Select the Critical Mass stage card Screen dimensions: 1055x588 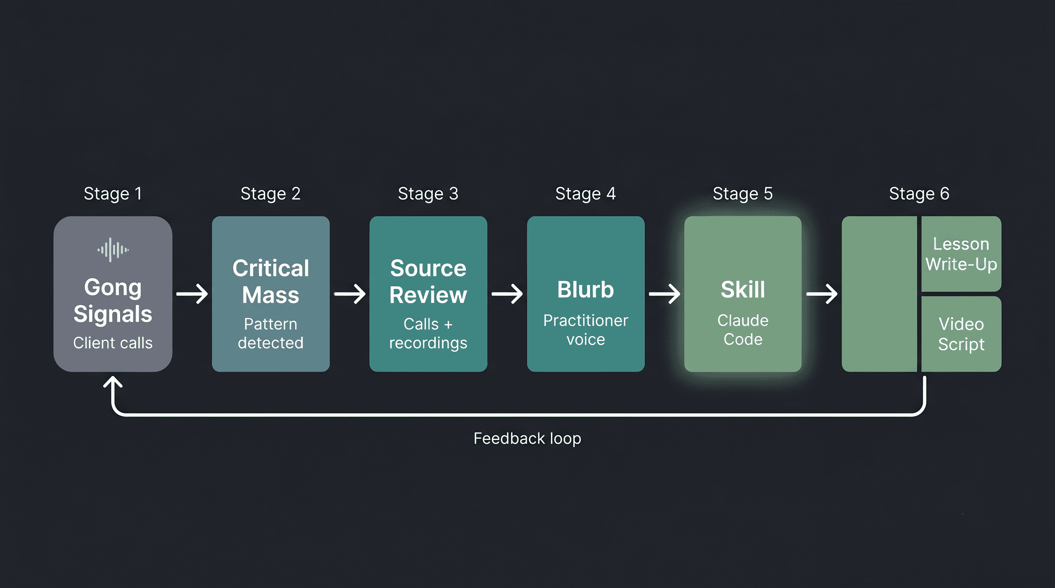[x=271, y=294]
